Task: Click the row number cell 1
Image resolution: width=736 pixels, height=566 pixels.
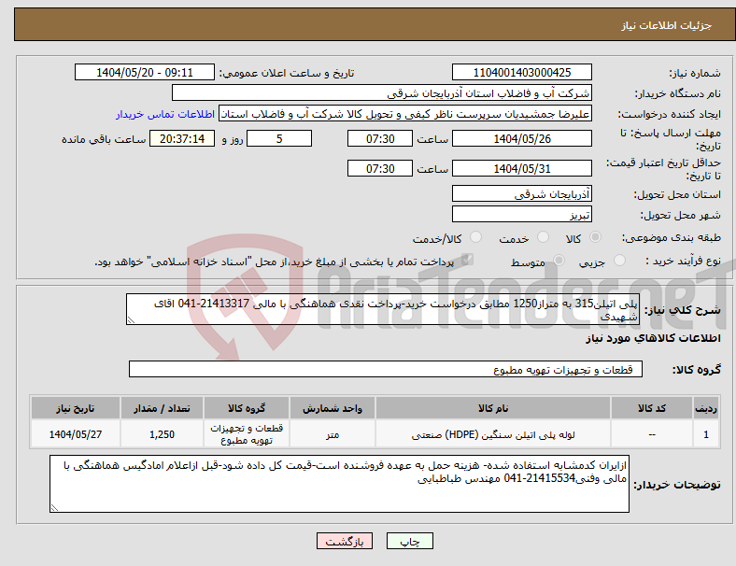Action: pos(705,434)
